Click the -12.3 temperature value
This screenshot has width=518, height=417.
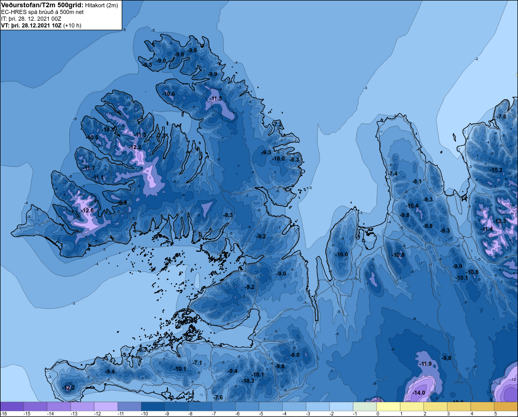pos(499,221)
